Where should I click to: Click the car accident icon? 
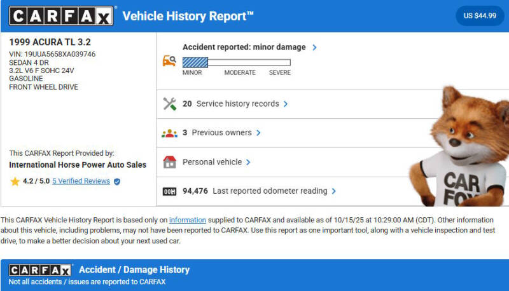coord(169,62)
